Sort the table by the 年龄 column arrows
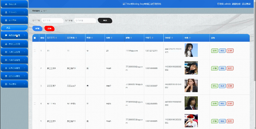 [x=112, y=38]
